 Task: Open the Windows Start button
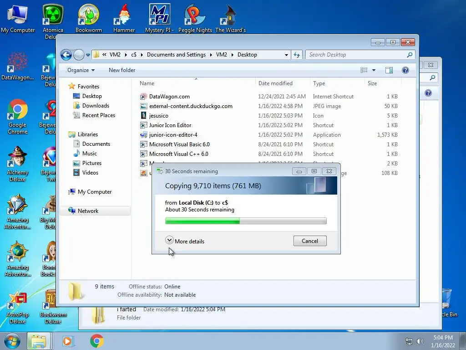coord(12,341)
